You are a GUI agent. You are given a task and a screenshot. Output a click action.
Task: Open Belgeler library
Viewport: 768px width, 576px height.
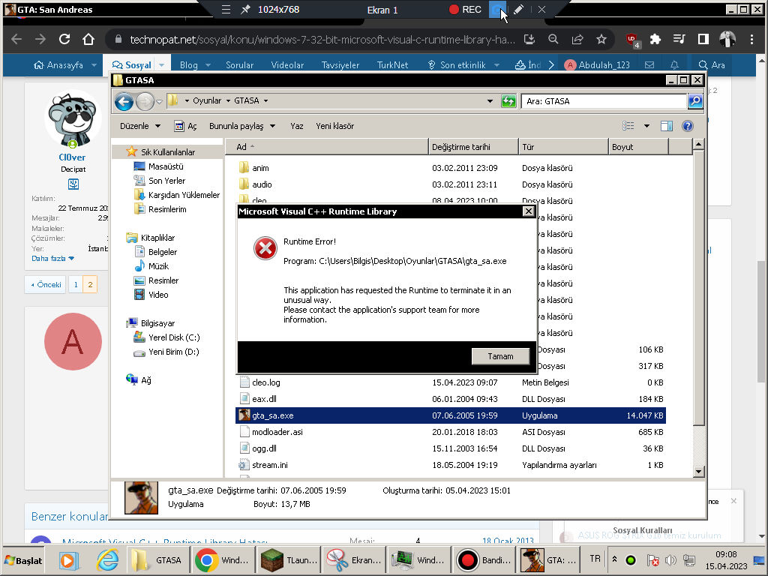(x=162, y=252)
